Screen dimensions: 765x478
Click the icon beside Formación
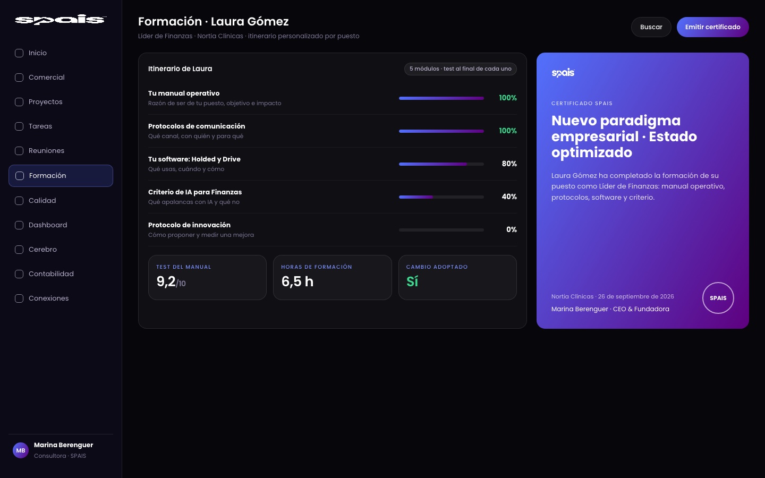[x=20, y=176]
